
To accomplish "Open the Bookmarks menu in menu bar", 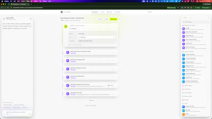I will point(29,1).
